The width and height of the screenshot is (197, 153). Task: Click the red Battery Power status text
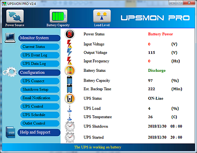click(x=160, y=34)
